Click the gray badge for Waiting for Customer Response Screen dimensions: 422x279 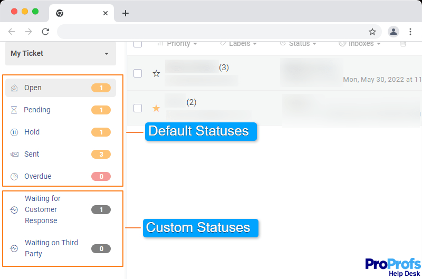[101, 209]
